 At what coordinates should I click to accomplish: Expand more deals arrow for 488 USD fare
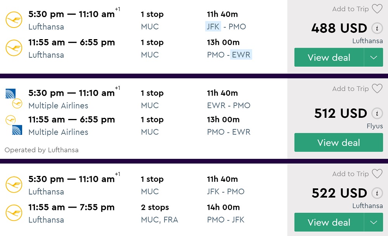click(374, 57)
